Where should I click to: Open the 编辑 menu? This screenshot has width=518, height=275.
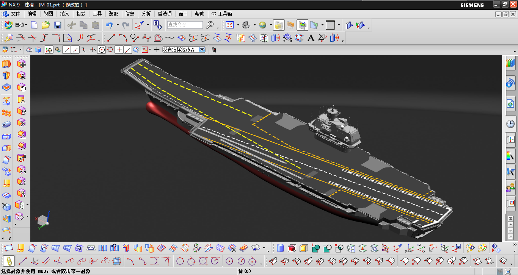tap(32, 14)
